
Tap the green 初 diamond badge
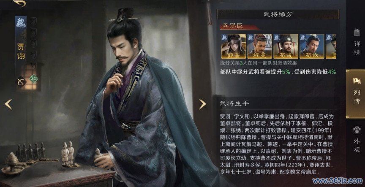click(34, 79)
